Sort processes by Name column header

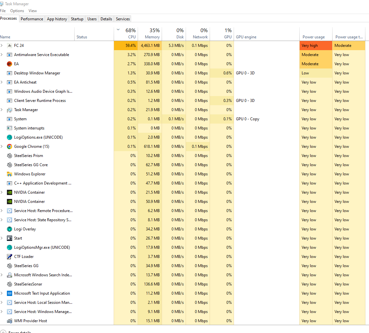[37, 34]
